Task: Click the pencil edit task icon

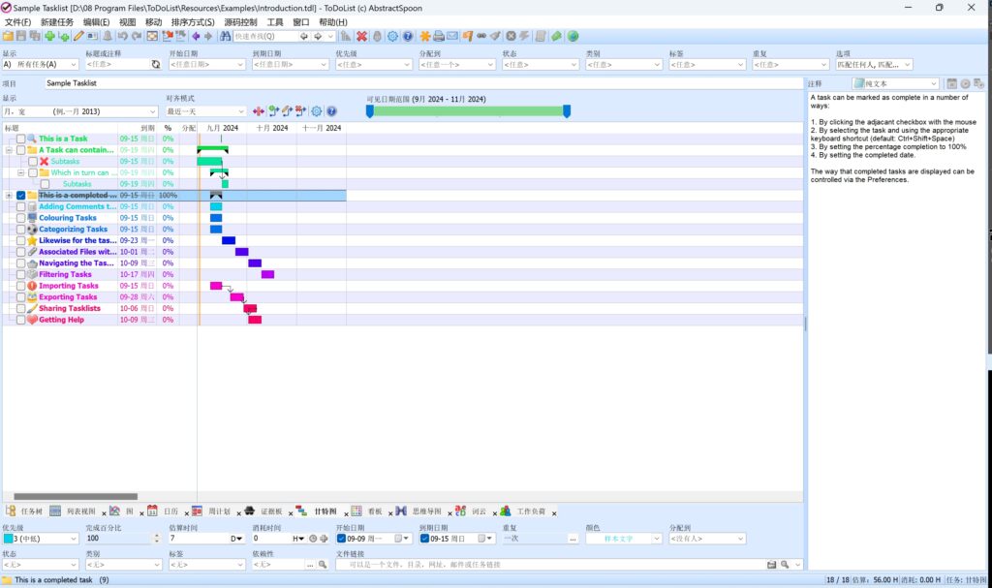Action: (x=78, y=36)
